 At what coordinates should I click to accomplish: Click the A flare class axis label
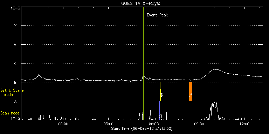[x=15, y=101]
